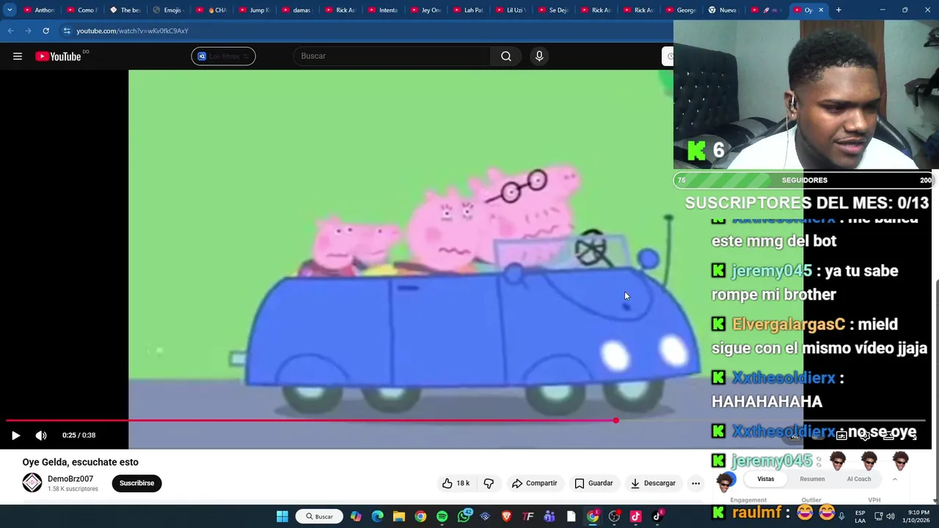Open WhatsApp from the taskbar
Image resolution: width=939 pixels, height=528 pixels.
[x=464, y=516]
